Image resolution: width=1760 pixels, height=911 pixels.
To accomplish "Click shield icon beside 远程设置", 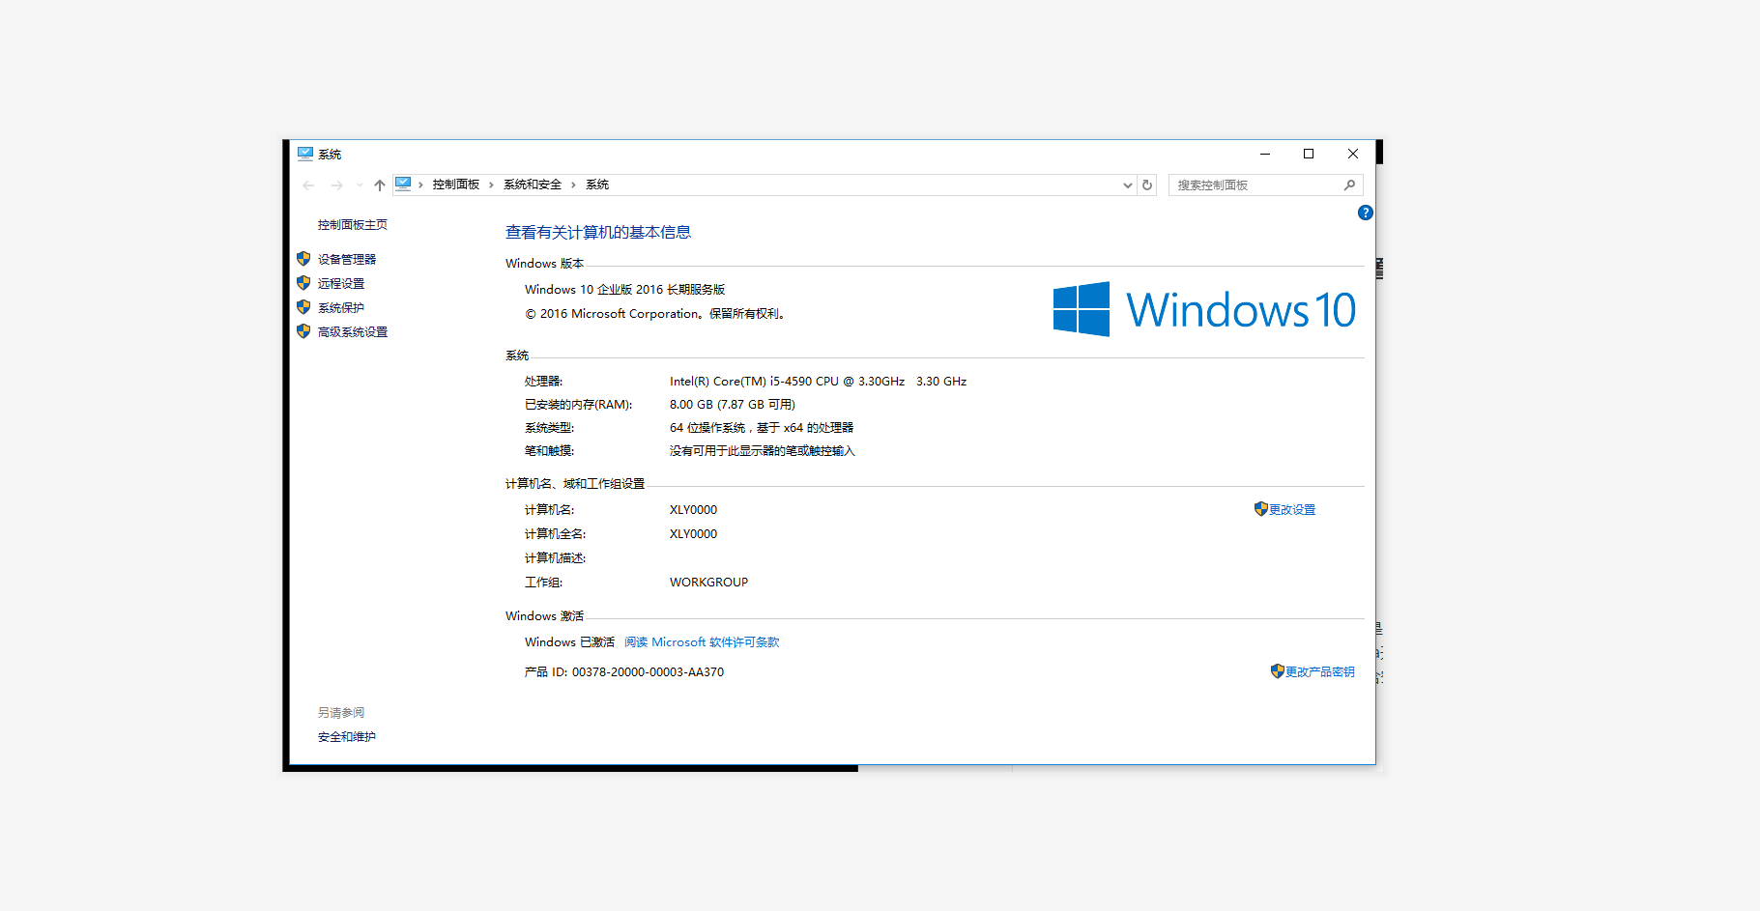I will 303,283.
